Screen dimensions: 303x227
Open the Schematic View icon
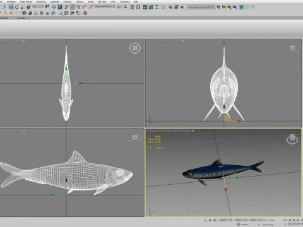tap(157, 7)
